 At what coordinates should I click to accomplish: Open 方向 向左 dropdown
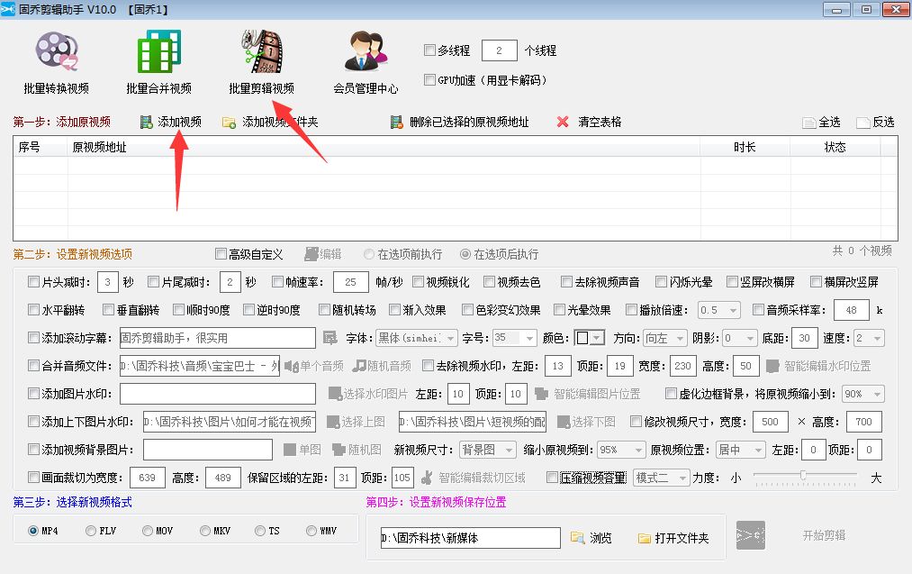[x=665, y=338]
